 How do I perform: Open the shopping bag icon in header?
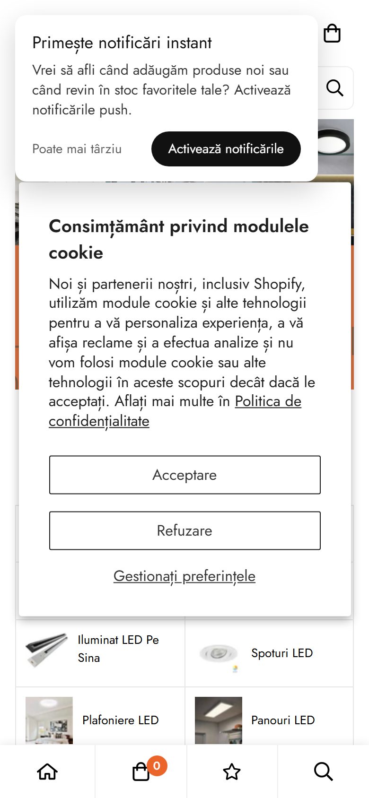332,34
